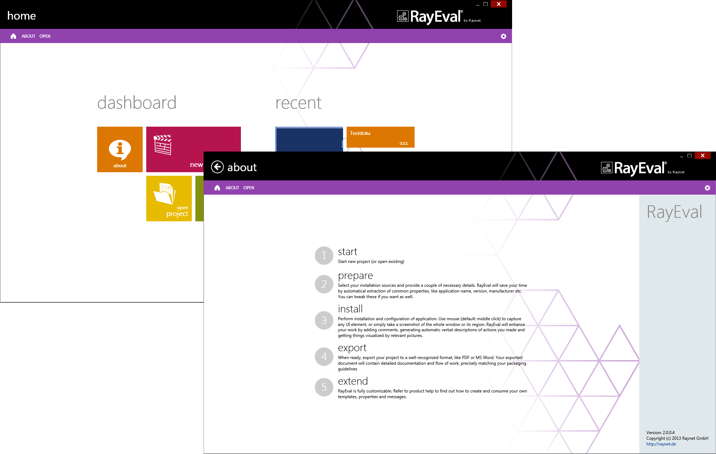
Task: Open settings gear in the home window
Action: pos(504,36)
